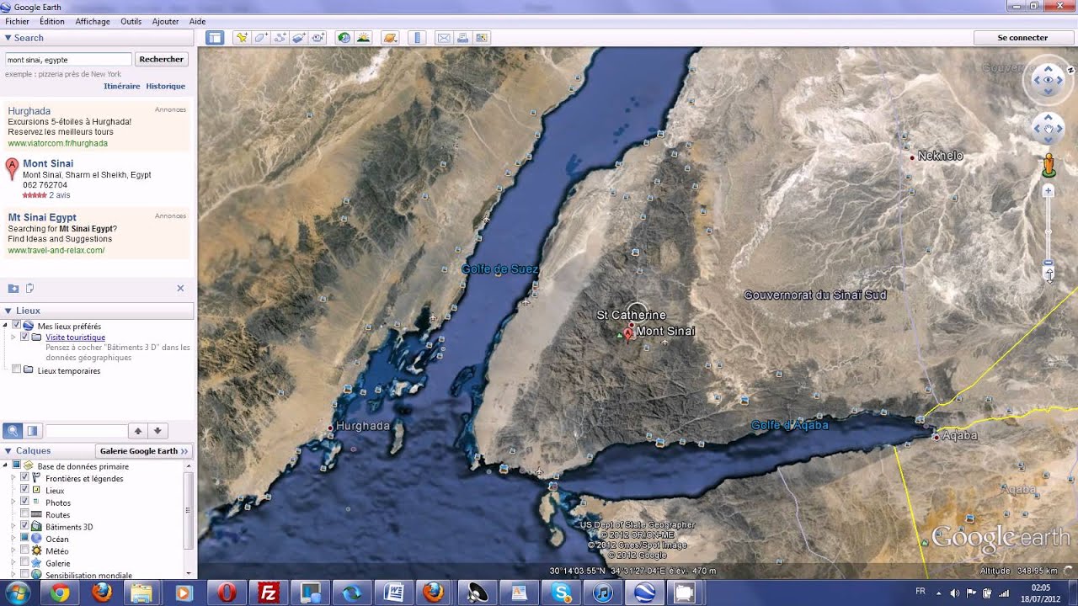
Task: Open the Historique link
Action: pos(165,86)
